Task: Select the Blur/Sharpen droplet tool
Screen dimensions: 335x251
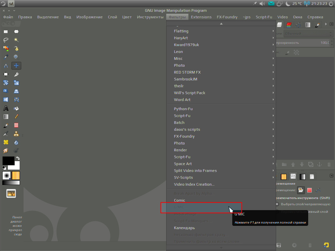Action: tap(16, 142)
